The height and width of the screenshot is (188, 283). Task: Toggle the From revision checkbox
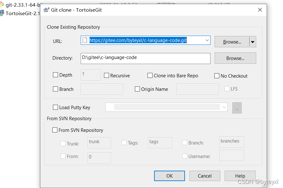[63, 156]
